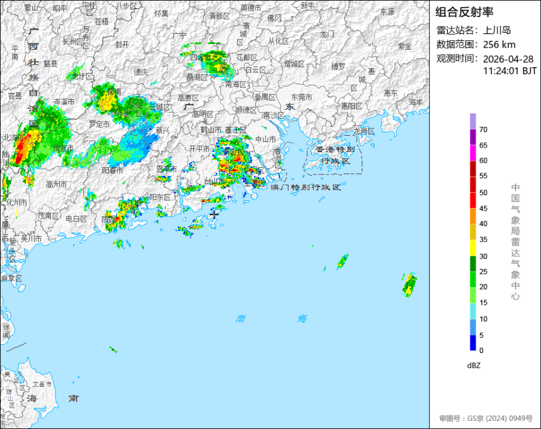
Task: Click the 高州市 map label
Action: (56, 184)
